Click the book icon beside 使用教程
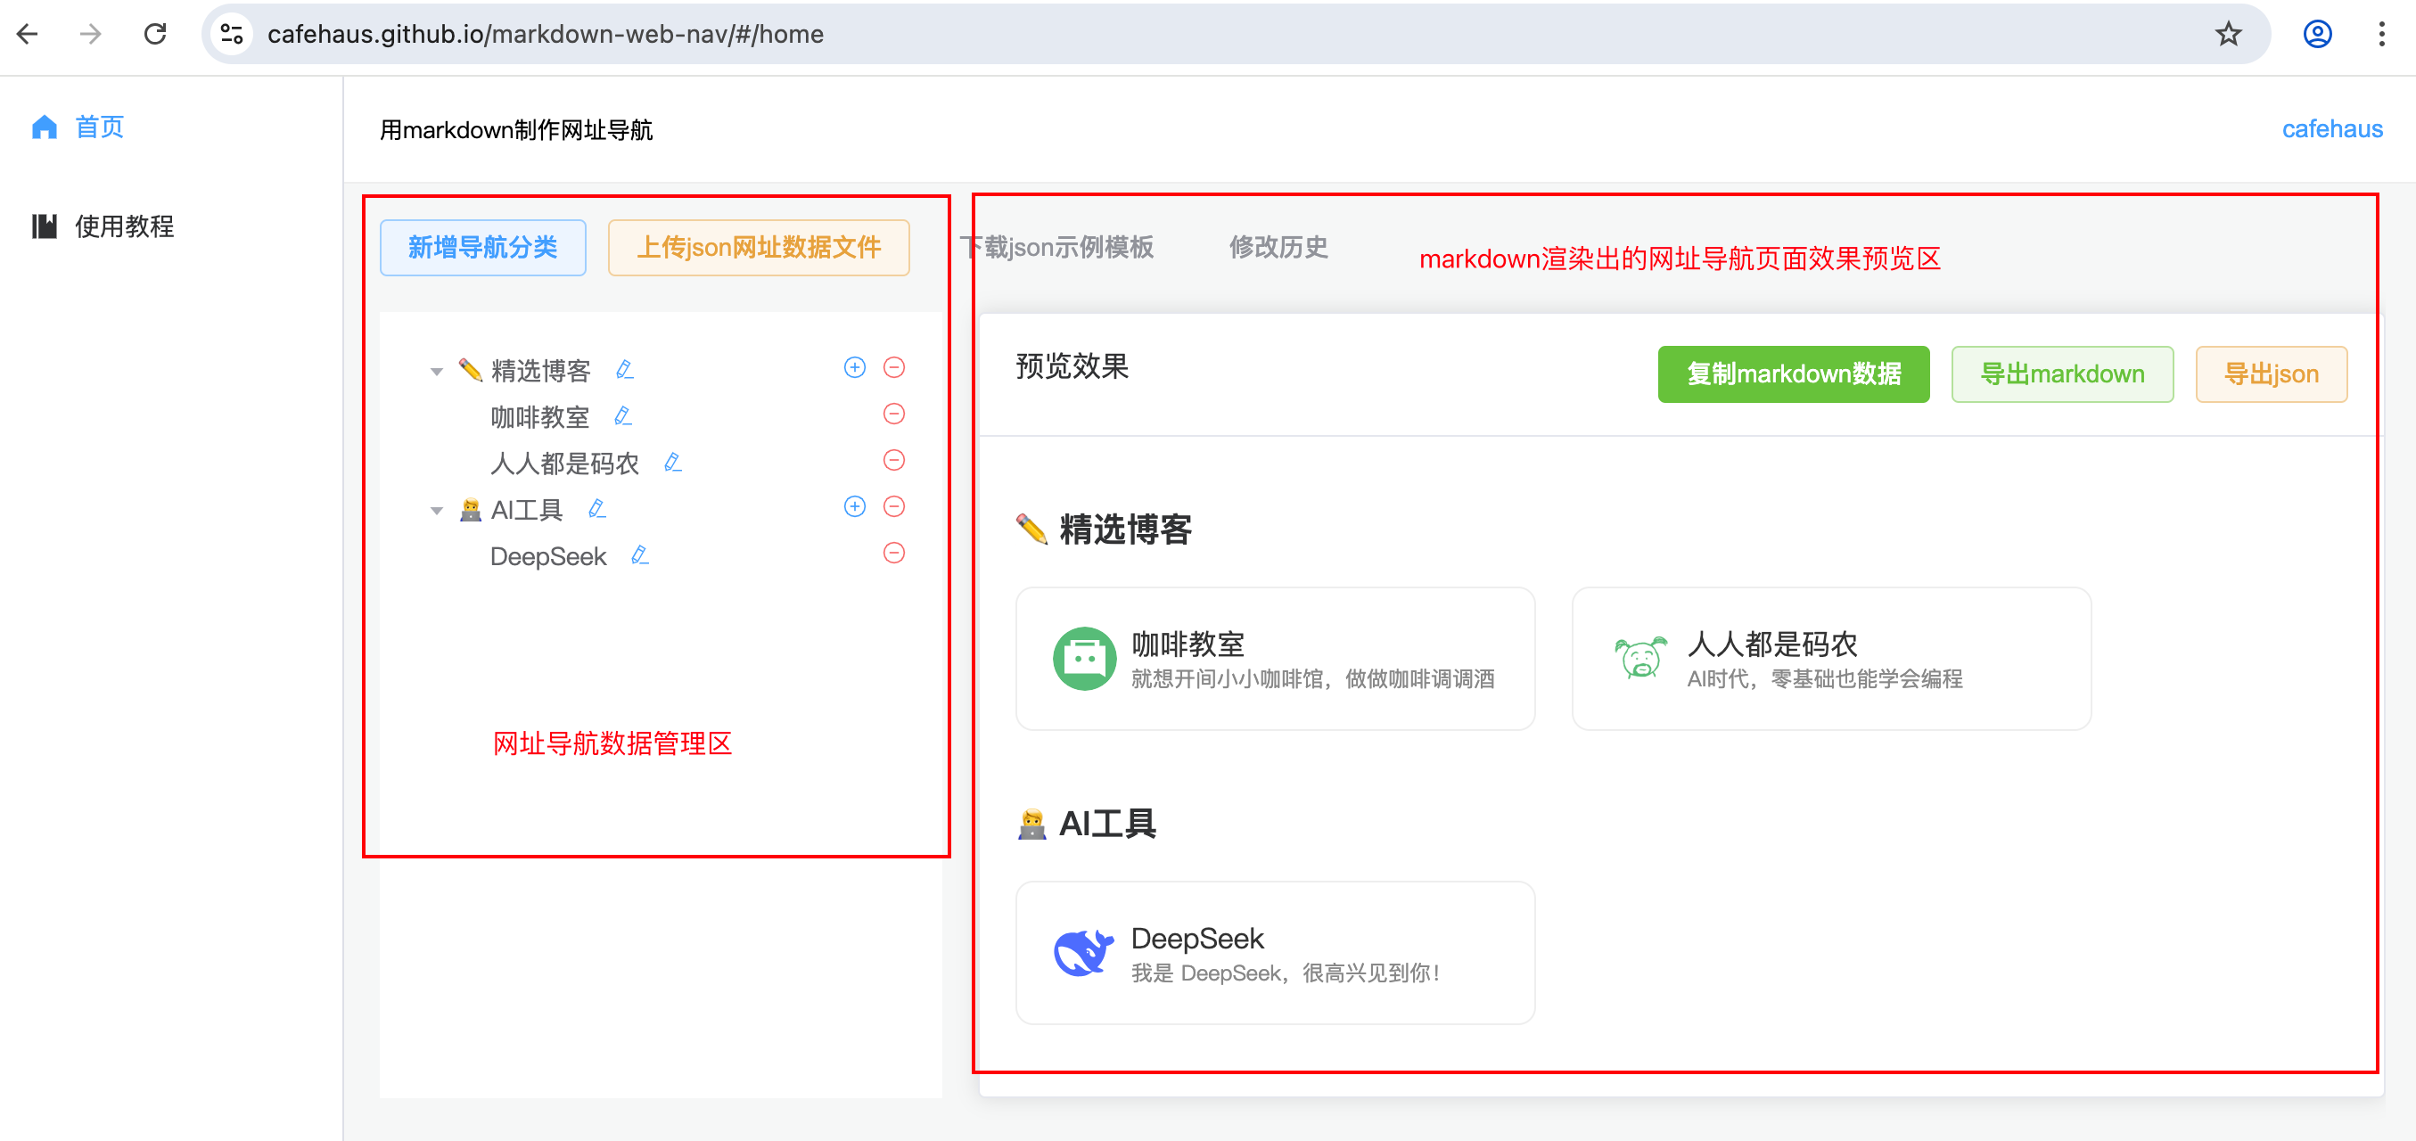 (x=45, y=226)
